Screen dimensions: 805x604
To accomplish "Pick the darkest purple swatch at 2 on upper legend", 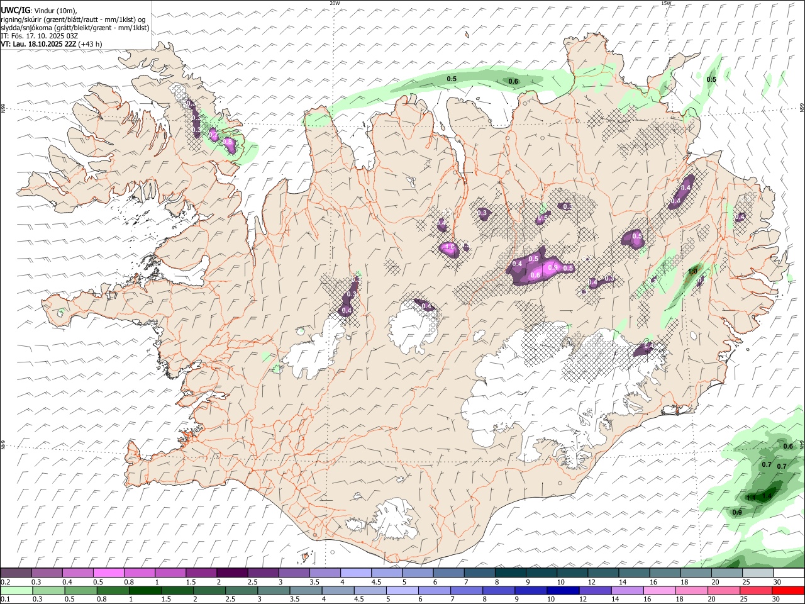I will point(232,573).
